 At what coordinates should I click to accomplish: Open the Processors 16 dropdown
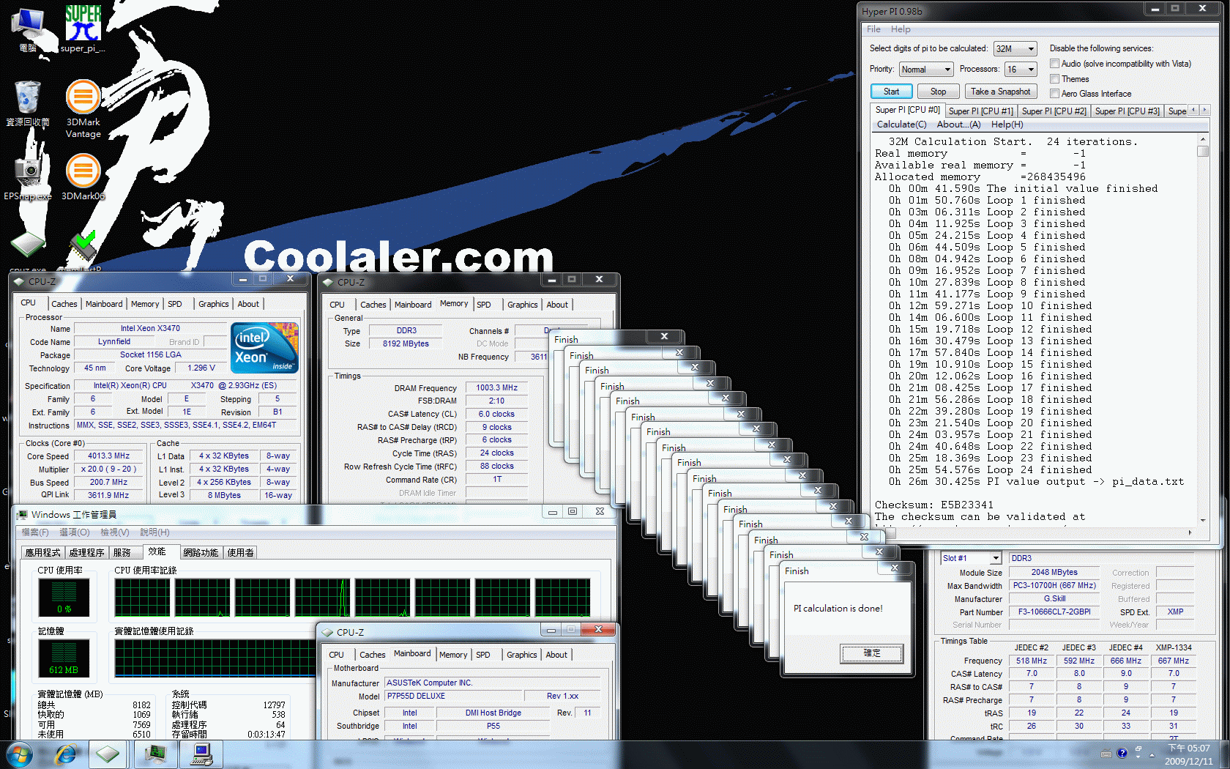click(1021, 69)
